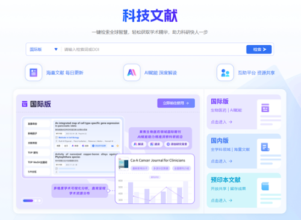The image size is (301, 220).
Task: Click the Ca-A Cancer Journal for Clinicians title
Action: coord(158,160)
